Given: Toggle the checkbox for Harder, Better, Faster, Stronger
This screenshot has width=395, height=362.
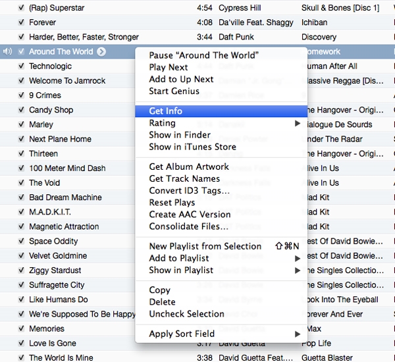Looking at the screenshot, I should (x=21, y=37).
